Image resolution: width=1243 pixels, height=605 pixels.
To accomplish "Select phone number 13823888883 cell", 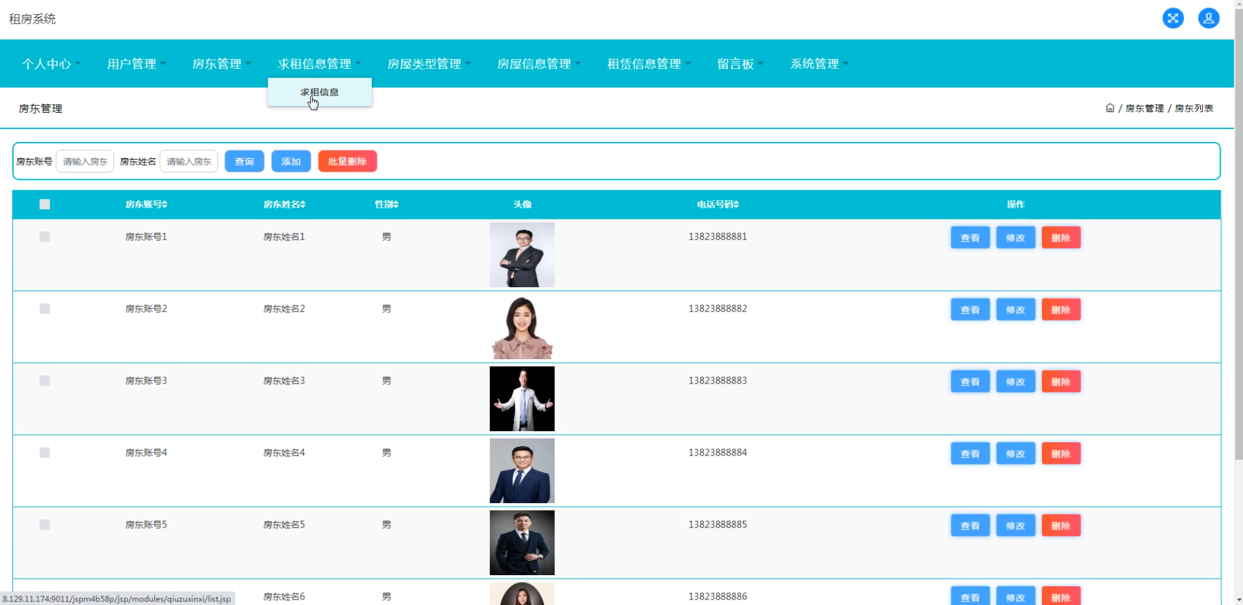I will [718, 381].
